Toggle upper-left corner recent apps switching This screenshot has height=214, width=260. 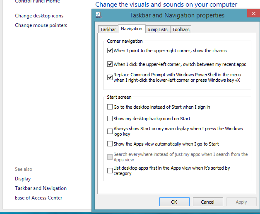pos(110,64)
